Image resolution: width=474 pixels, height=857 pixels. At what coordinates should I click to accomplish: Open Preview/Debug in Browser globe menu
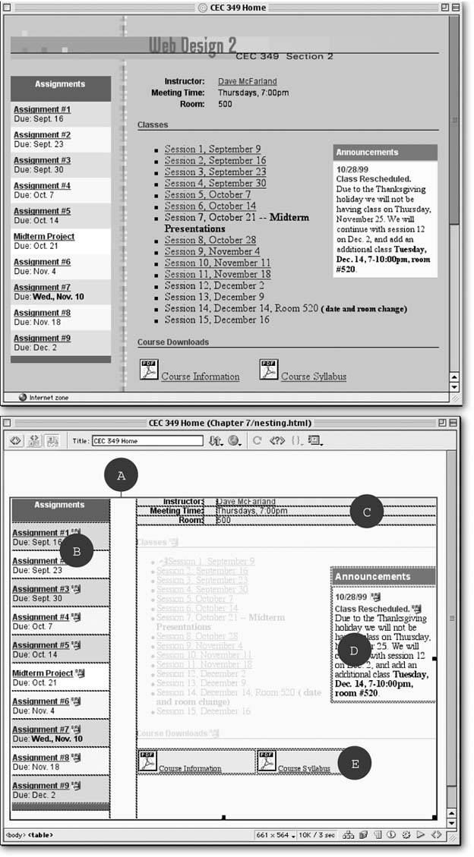click(x=235, y=440)
